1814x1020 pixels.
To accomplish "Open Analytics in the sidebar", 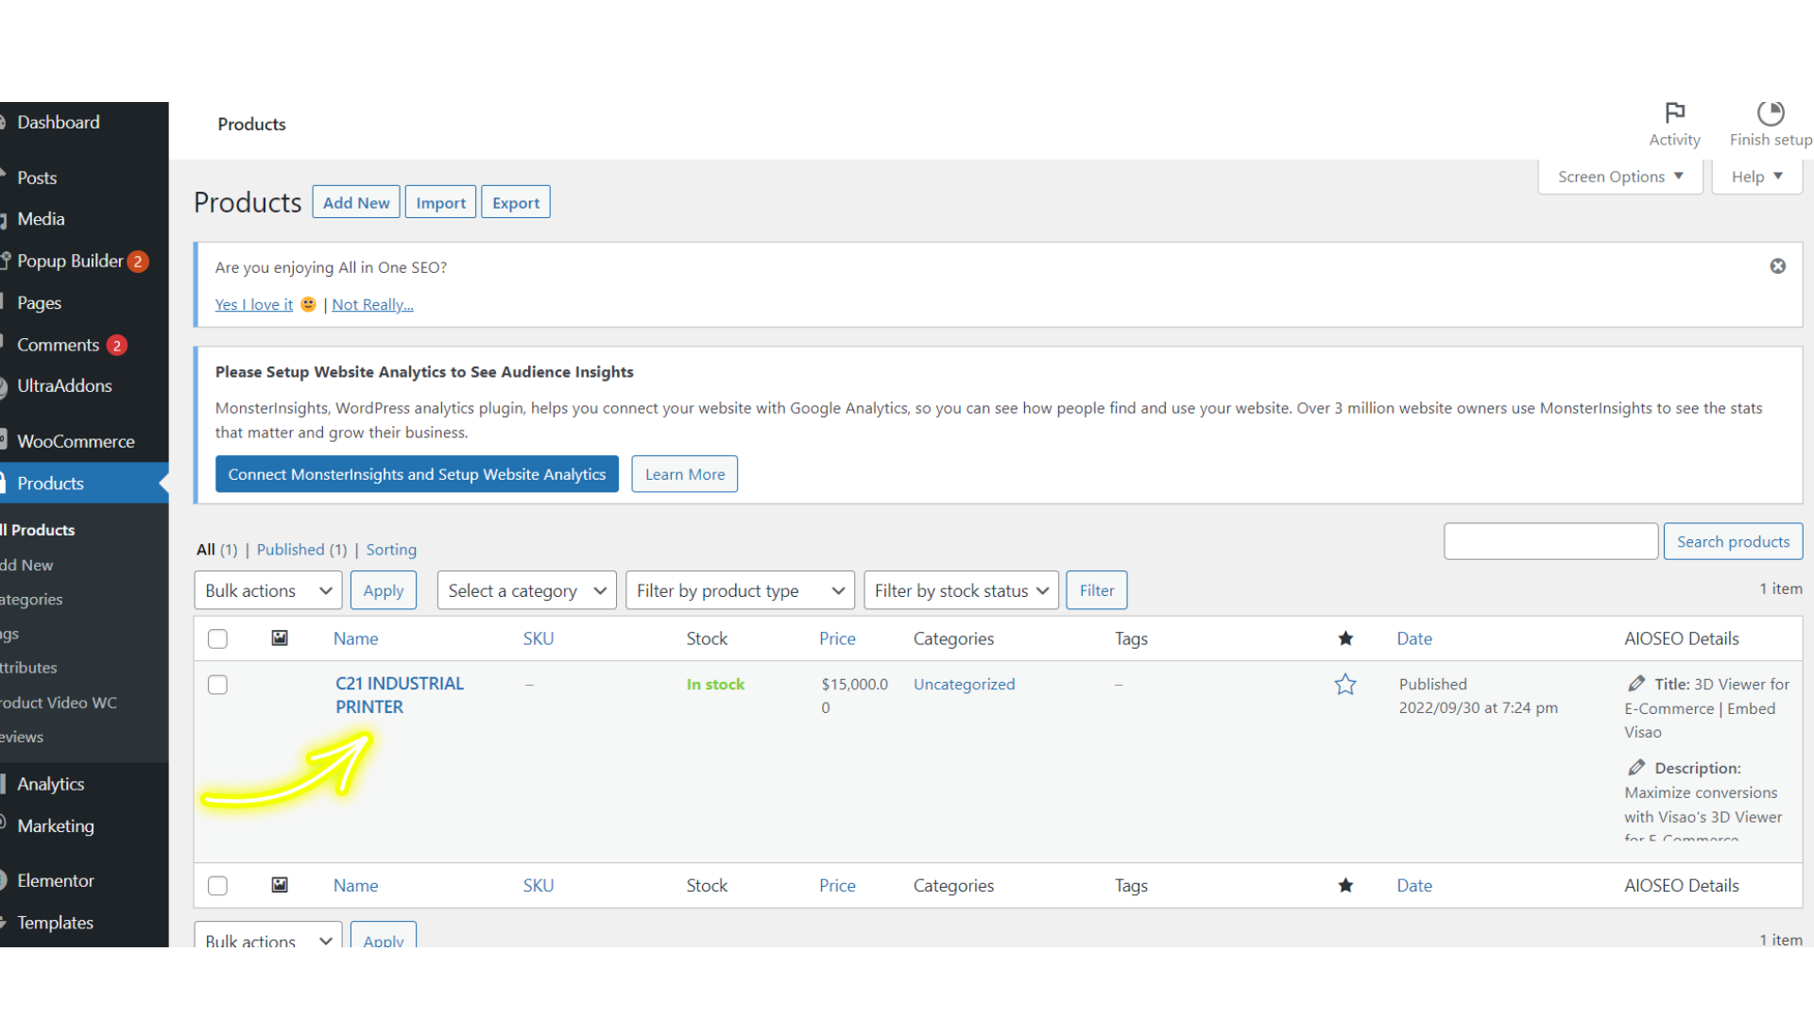I will tap(51, 784).
